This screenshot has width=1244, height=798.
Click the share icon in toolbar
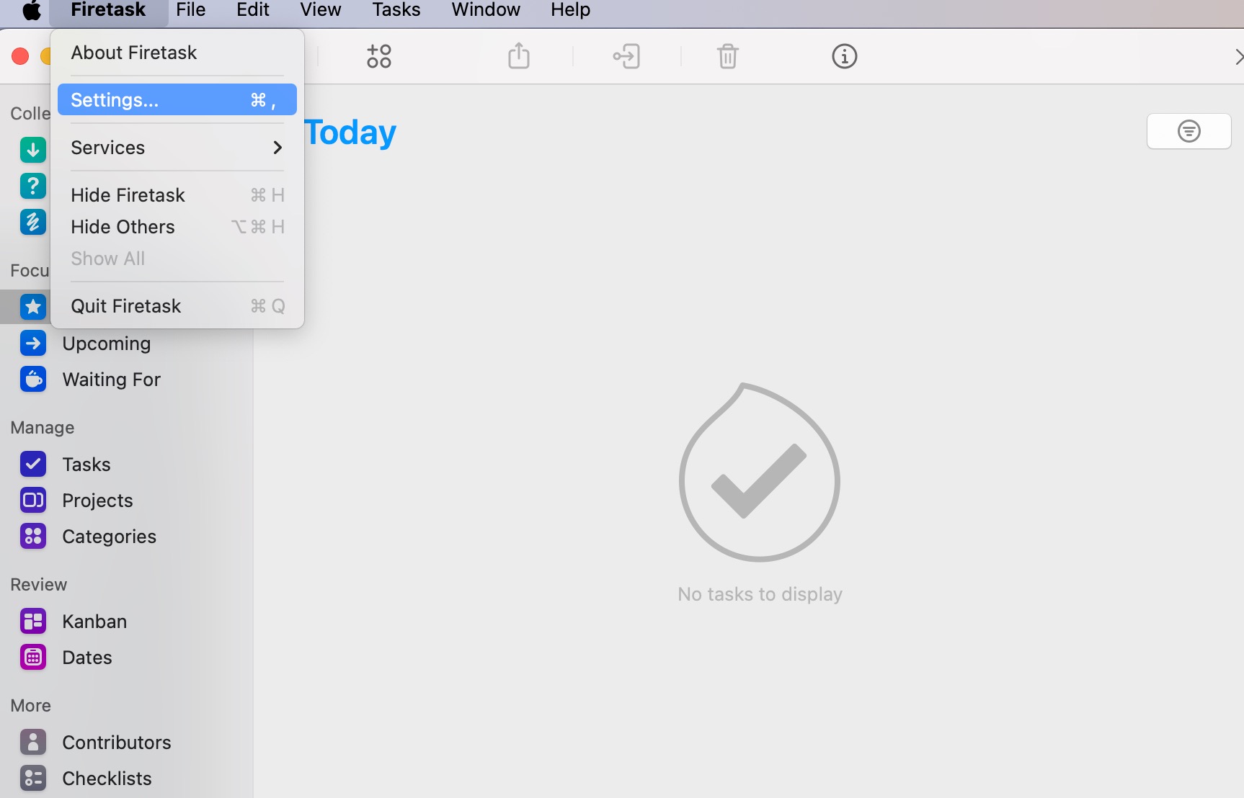tap(518, 56)
